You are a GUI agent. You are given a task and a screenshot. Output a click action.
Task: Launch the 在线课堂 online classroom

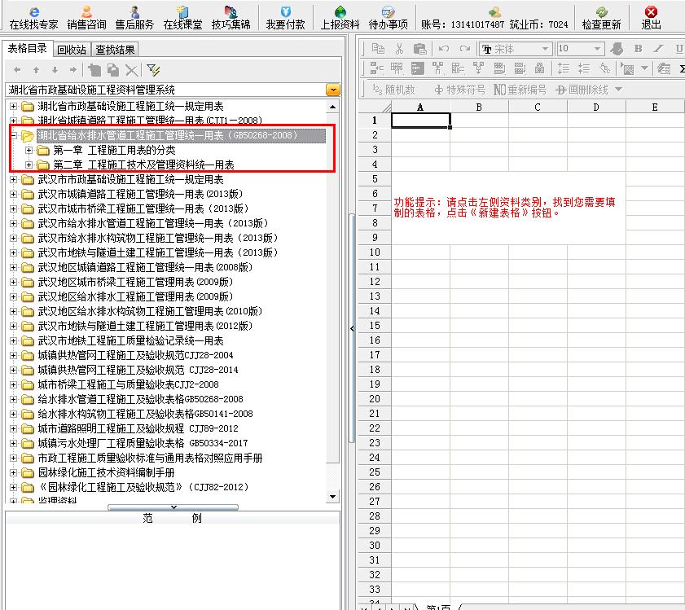(x=182, y=17)
